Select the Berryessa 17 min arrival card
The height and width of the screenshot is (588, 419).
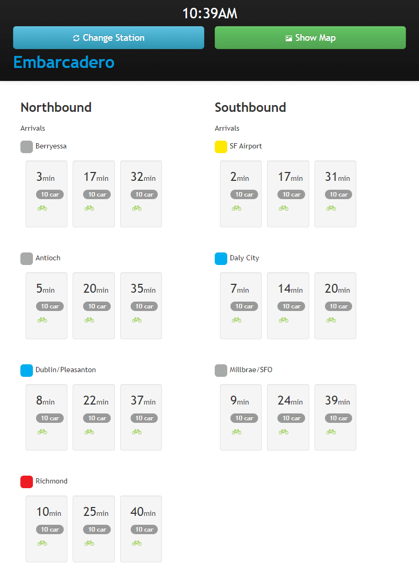click(x=94, y=194)
